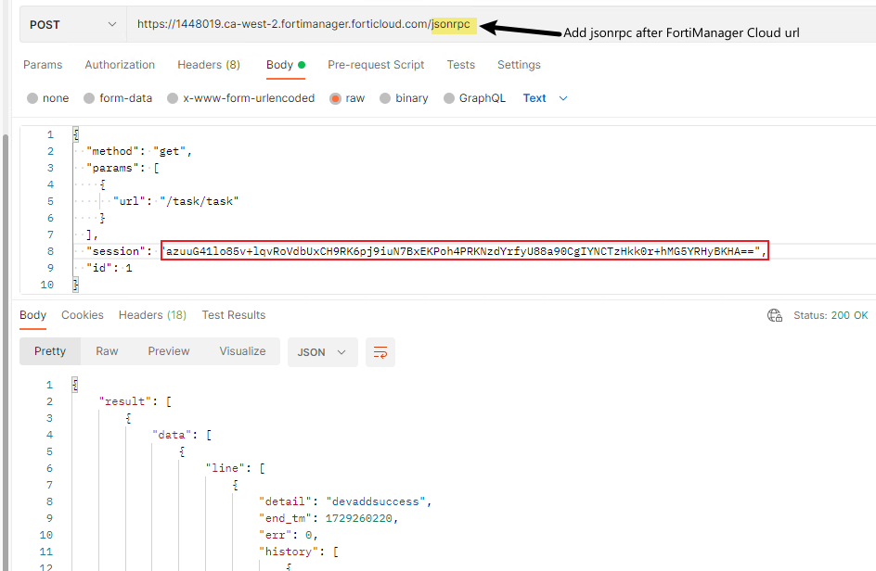Open the JSON response format dropdown
The height and width of the screenshot is (571, 876).
click(322, 352)
